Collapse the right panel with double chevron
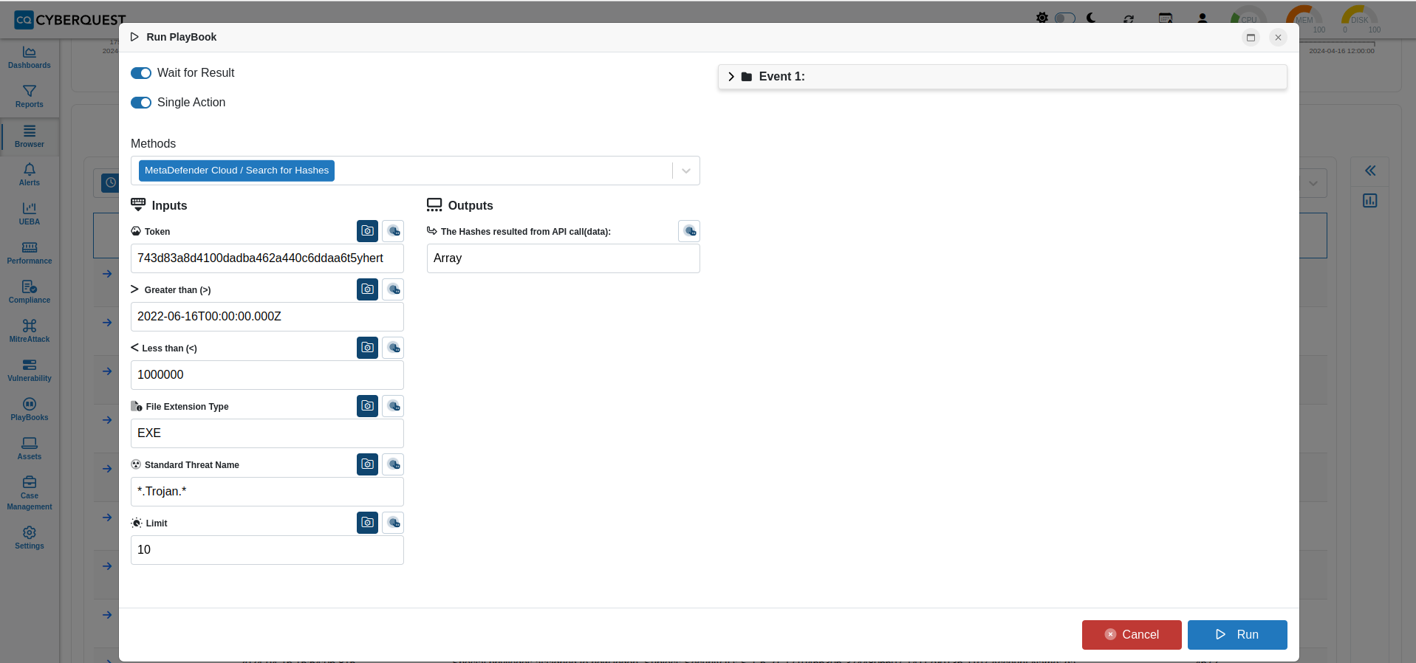The width and height of the screenshot is (1416, 663). click(1370, 171)
